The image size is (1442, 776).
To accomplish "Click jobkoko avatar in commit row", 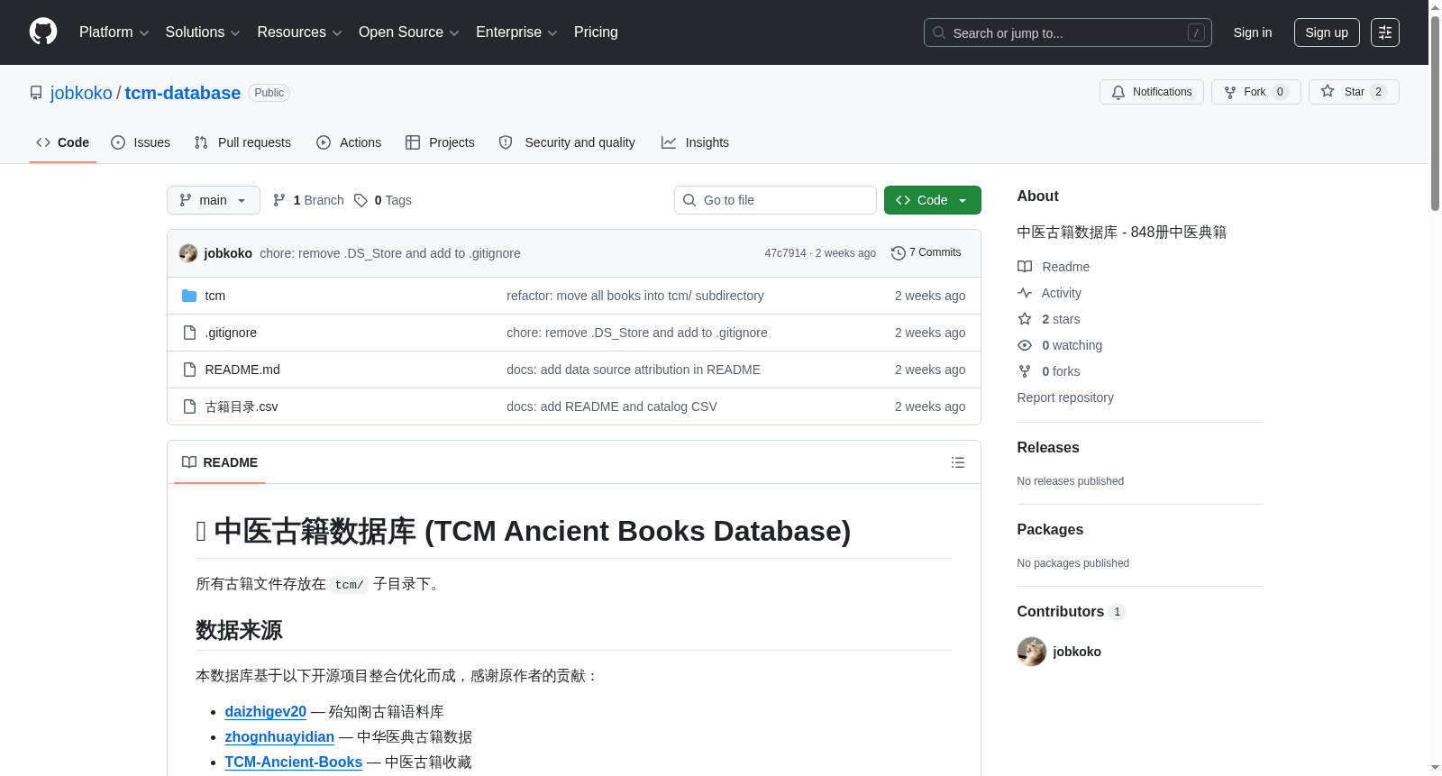I will coord(188,253).
